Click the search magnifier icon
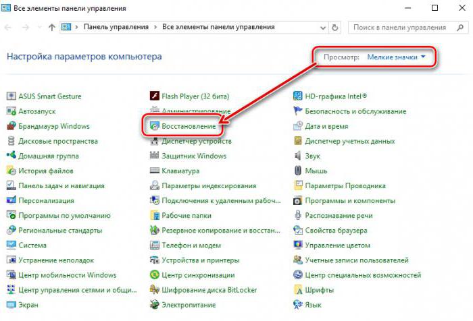The image size is (473, 321). [x=459, y=28]
